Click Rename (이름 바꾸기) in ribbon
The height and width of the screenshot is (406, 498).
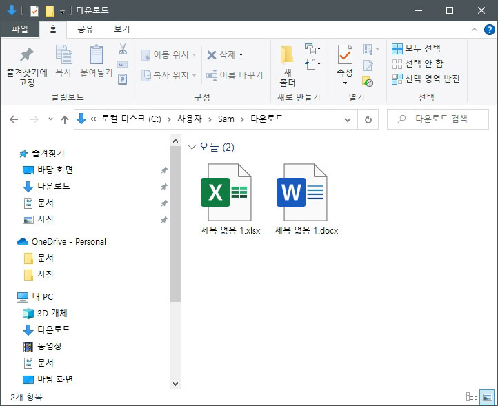tap(235, 75)
